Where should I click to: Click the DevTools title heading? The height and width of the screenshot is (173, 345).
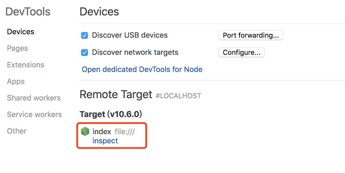(28, 12)
